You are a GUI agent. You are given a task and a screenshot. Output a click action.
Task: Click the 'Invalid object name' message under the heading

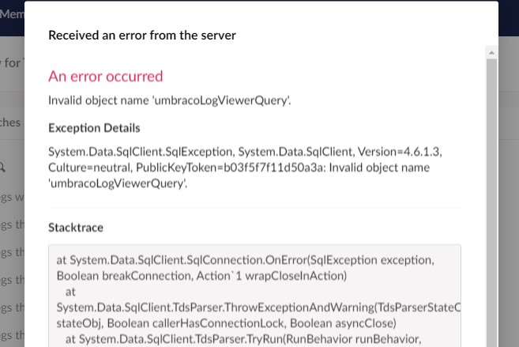[x=169, y=100]
